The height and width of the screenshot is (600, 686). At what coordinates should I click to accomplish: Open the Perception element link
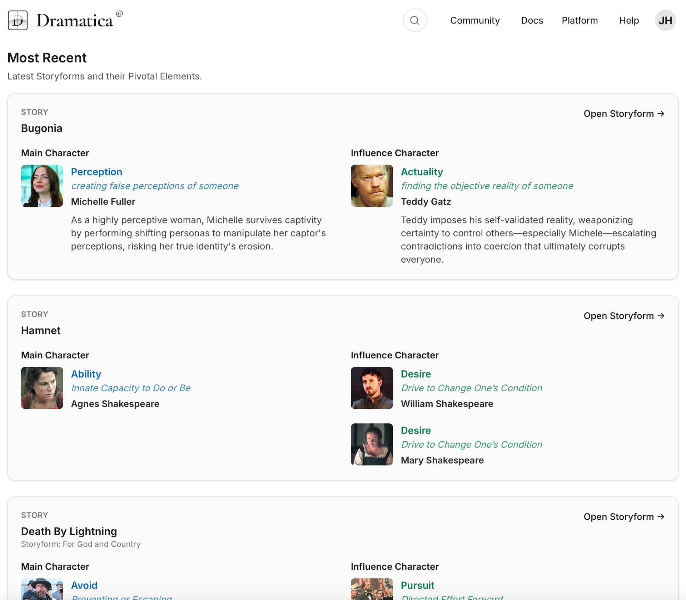tap(96, 172)
